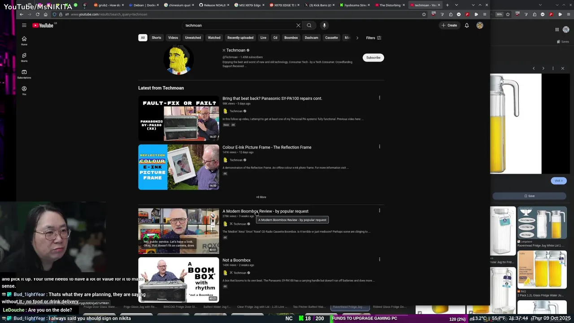Open Saves in the right window

[563, 42]
